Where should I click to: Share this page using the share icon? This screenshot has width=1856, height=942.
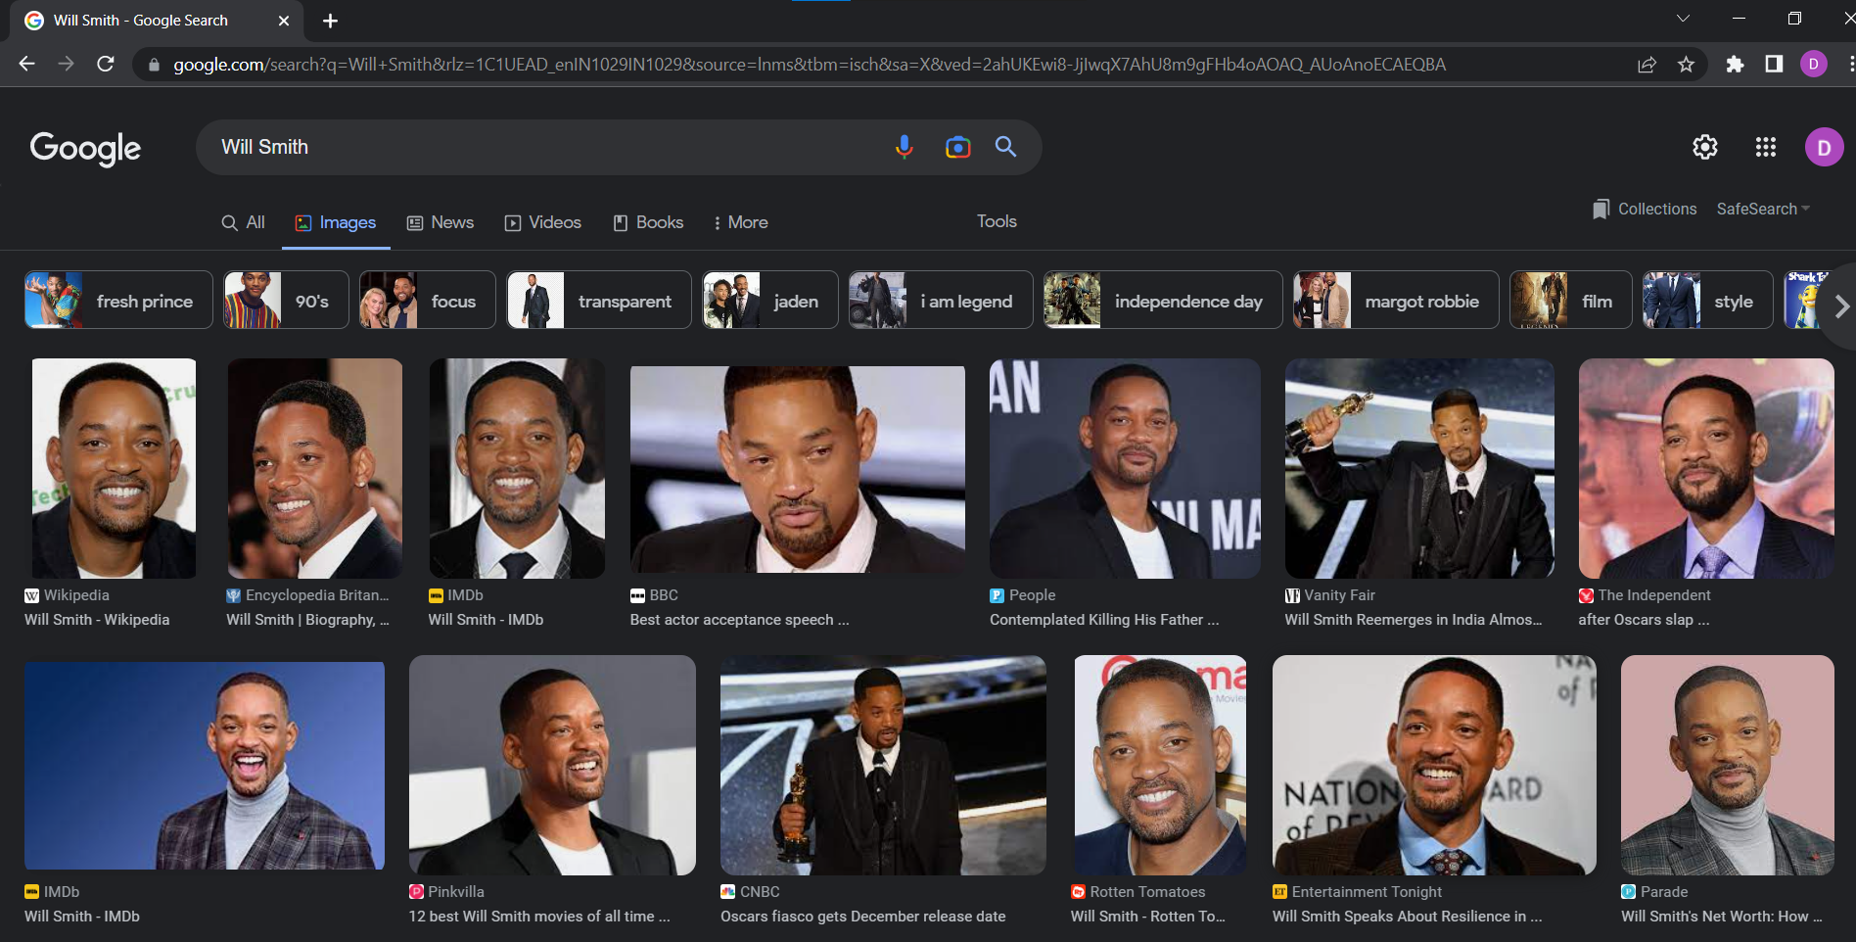(1647, 64)
